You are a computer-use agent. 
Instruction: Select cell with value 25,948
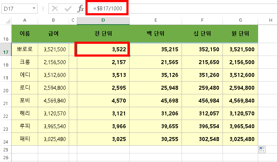click(156, 88)
